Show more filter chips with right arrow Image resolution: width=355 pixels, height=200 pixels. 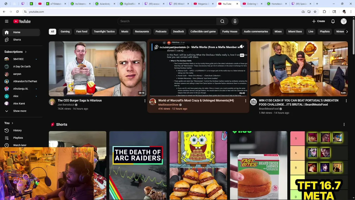tap(347, 32)
